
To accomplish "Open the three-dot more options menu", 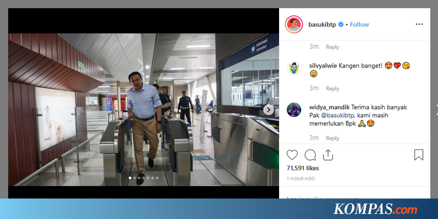I will pos(419,24).
